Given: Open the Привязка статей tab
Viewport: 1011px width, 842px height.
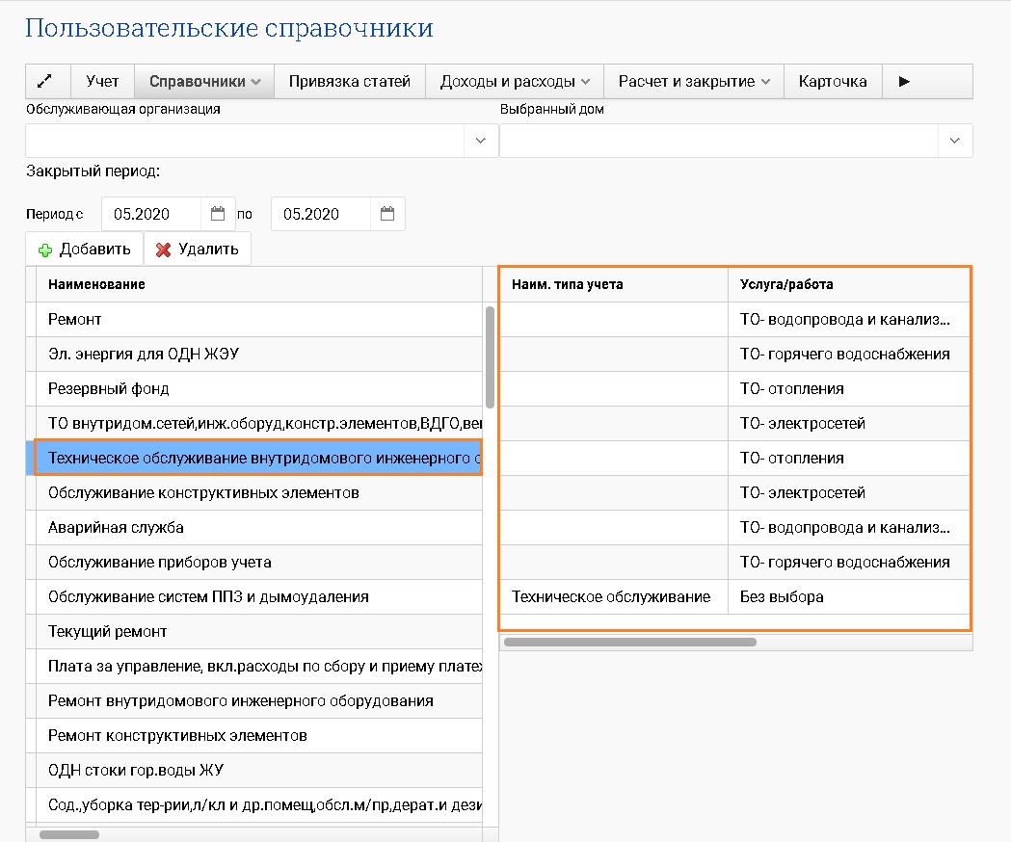Looking at the screenshot, I should click(350, 82).
